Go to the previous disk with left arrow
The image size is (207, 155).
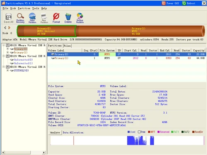click(x=5, y=28)
